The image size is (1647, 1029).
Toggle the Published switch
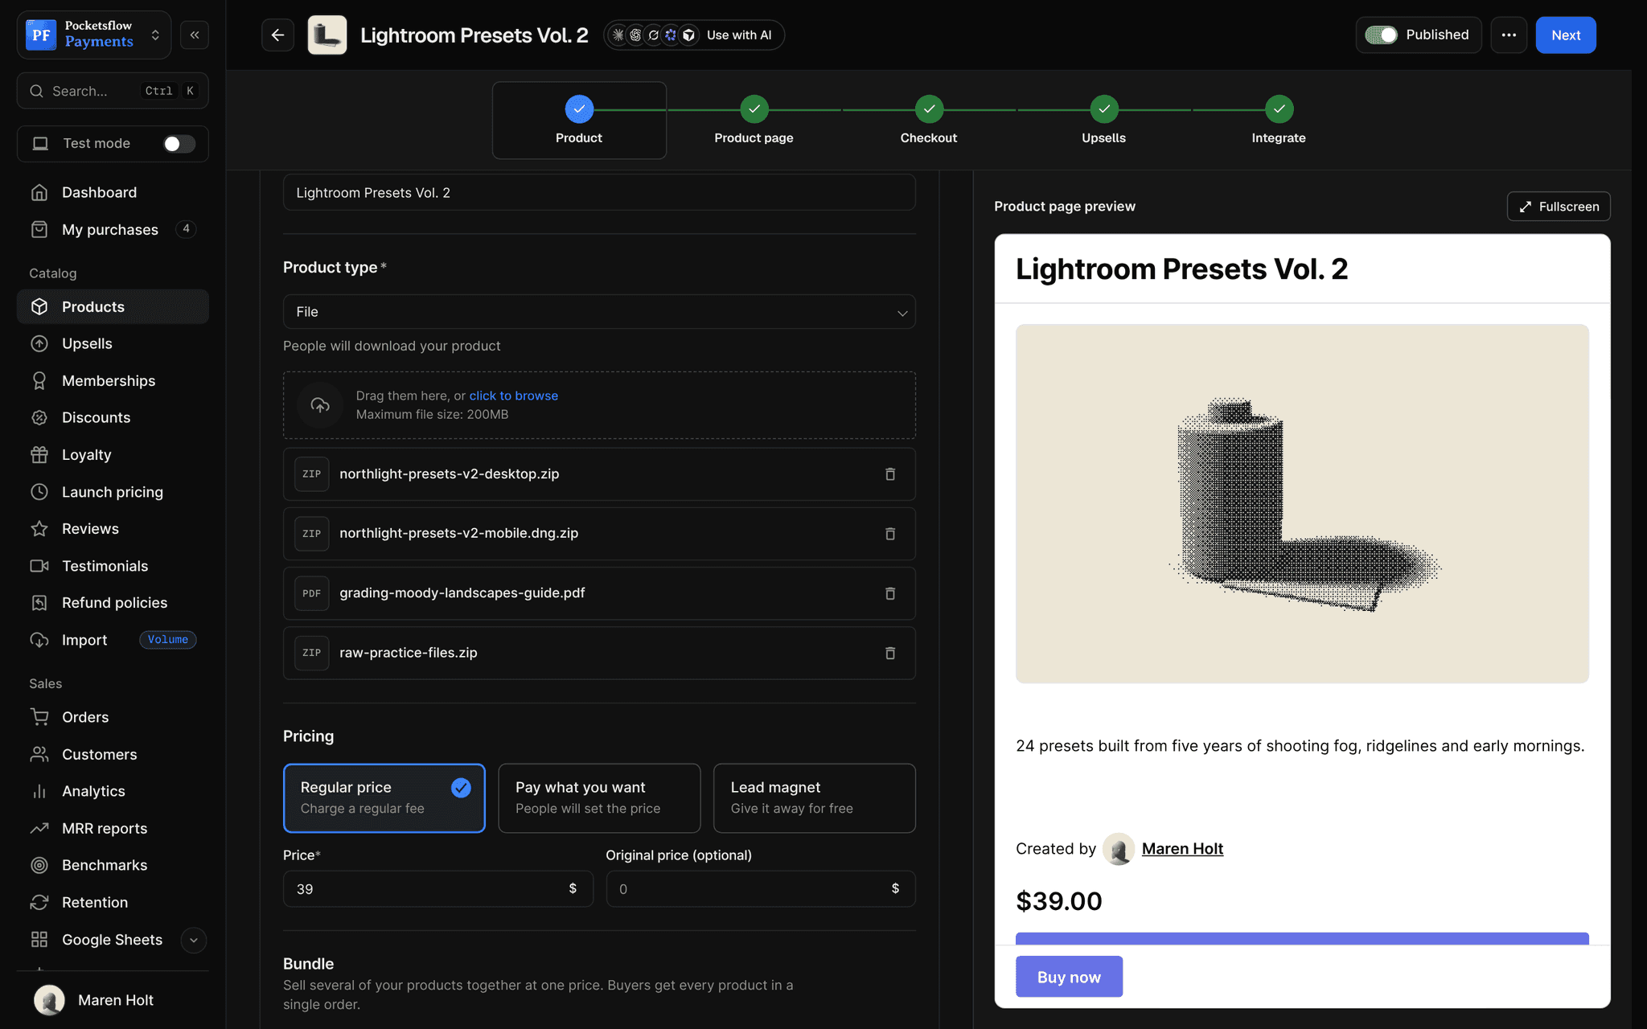tap(1381, 35)
